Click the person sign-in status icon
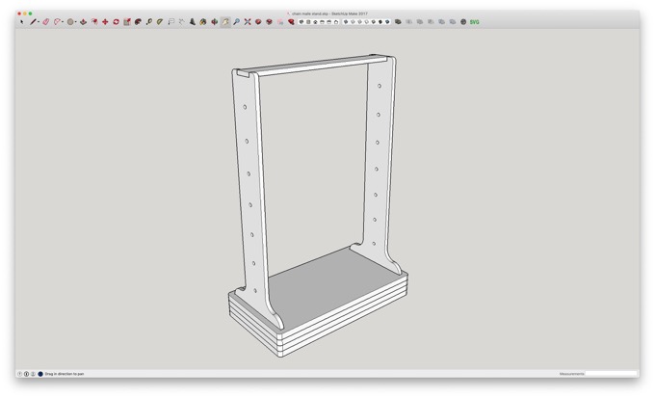This screenshot has height=398, width=655. [33, 374]
